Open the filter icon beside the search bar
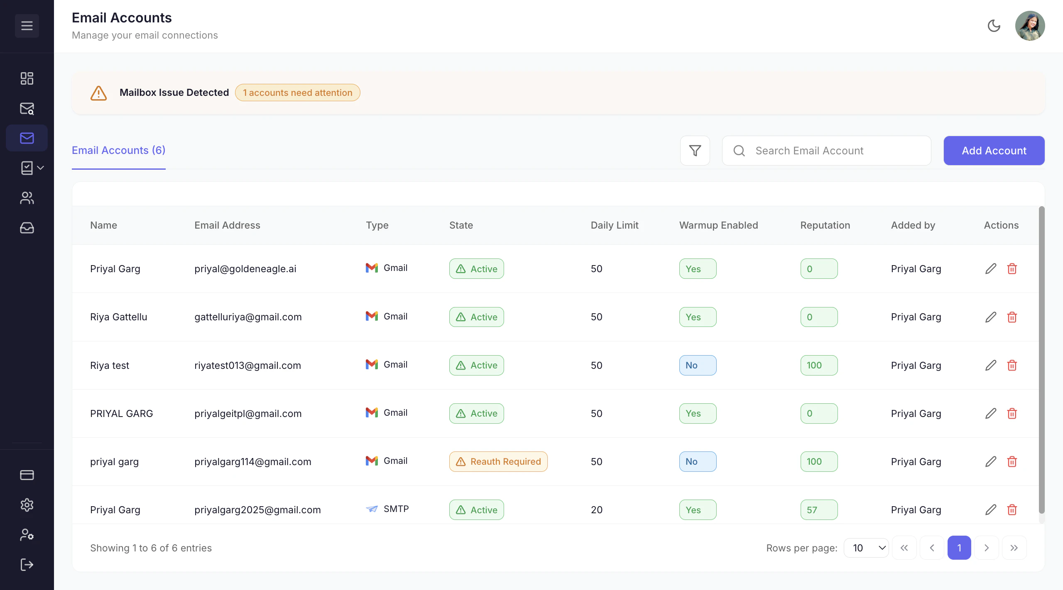 [x=695, y=150]
